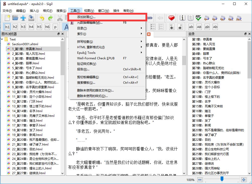Screen dimensions: 252x184
Task: Click the red heart Donate icon
Action: click(171, 18)
